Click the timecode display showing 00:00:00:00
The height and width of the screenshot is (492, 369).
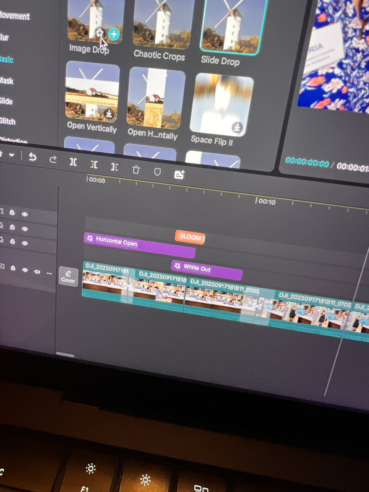pyautogui.click(x=307, y=162)
